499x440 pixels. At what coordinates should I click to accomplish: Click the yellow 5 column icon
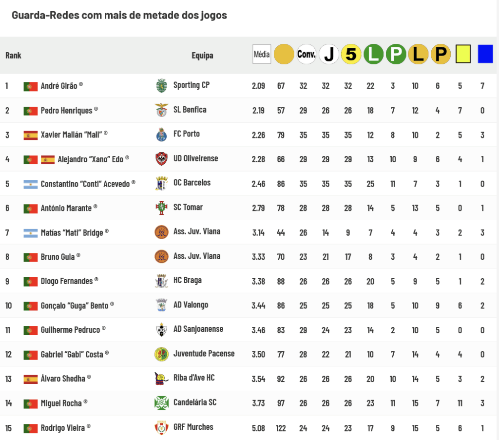click(x=351, y=55)
